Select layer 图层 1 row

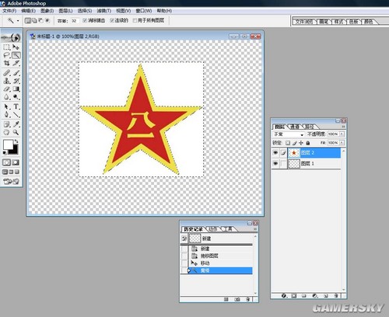point(306,164)
